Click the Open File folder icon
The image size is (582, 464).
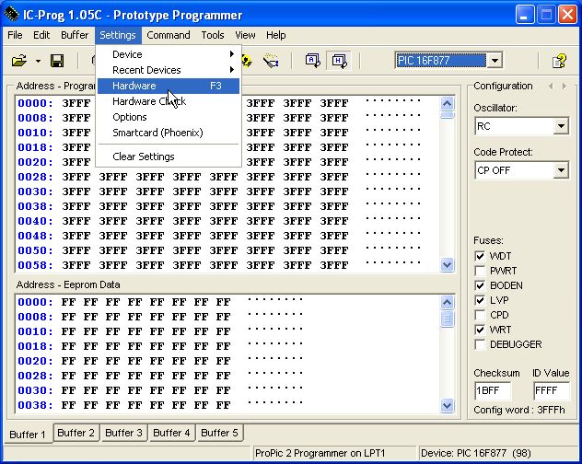(18, 61)
